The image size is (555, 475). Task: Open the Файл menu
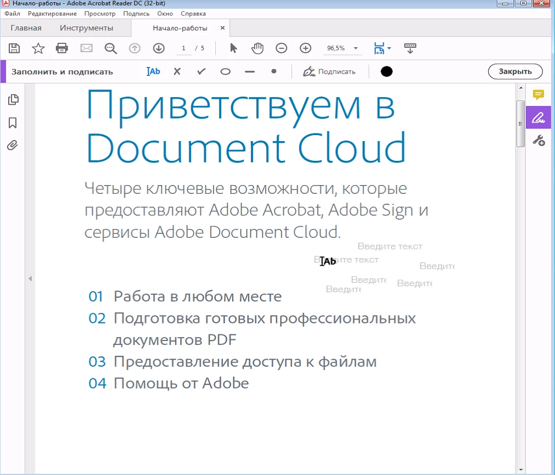[13, 13]
